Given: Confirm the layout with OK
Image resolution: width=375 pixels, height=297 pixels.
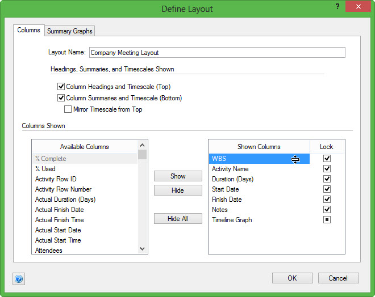Looking at the screenshot, I should pyautogui.click(x=292, y=278).
